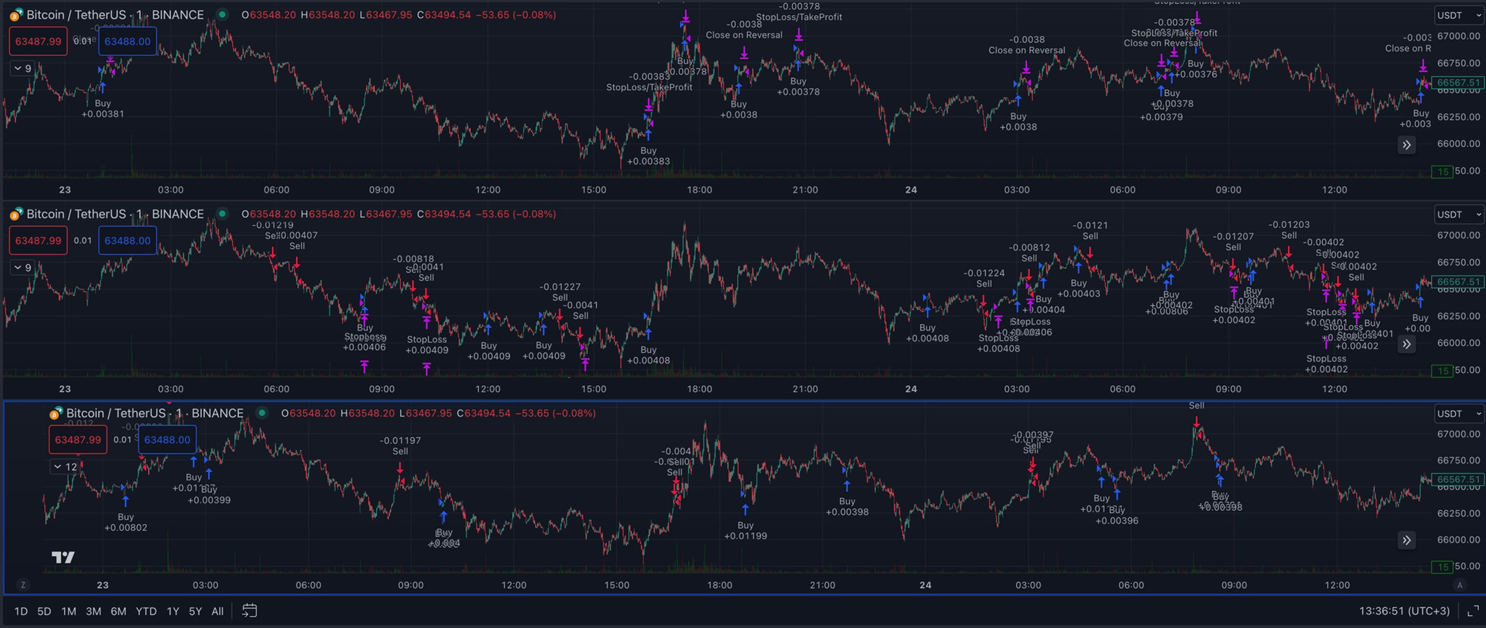This screenshot has height=628, width=1486.
Task: Click green market status dot in top chart
Action: point(222,15)
